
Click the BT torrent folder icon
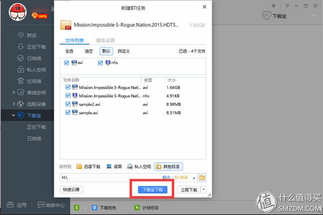(66, 25)
